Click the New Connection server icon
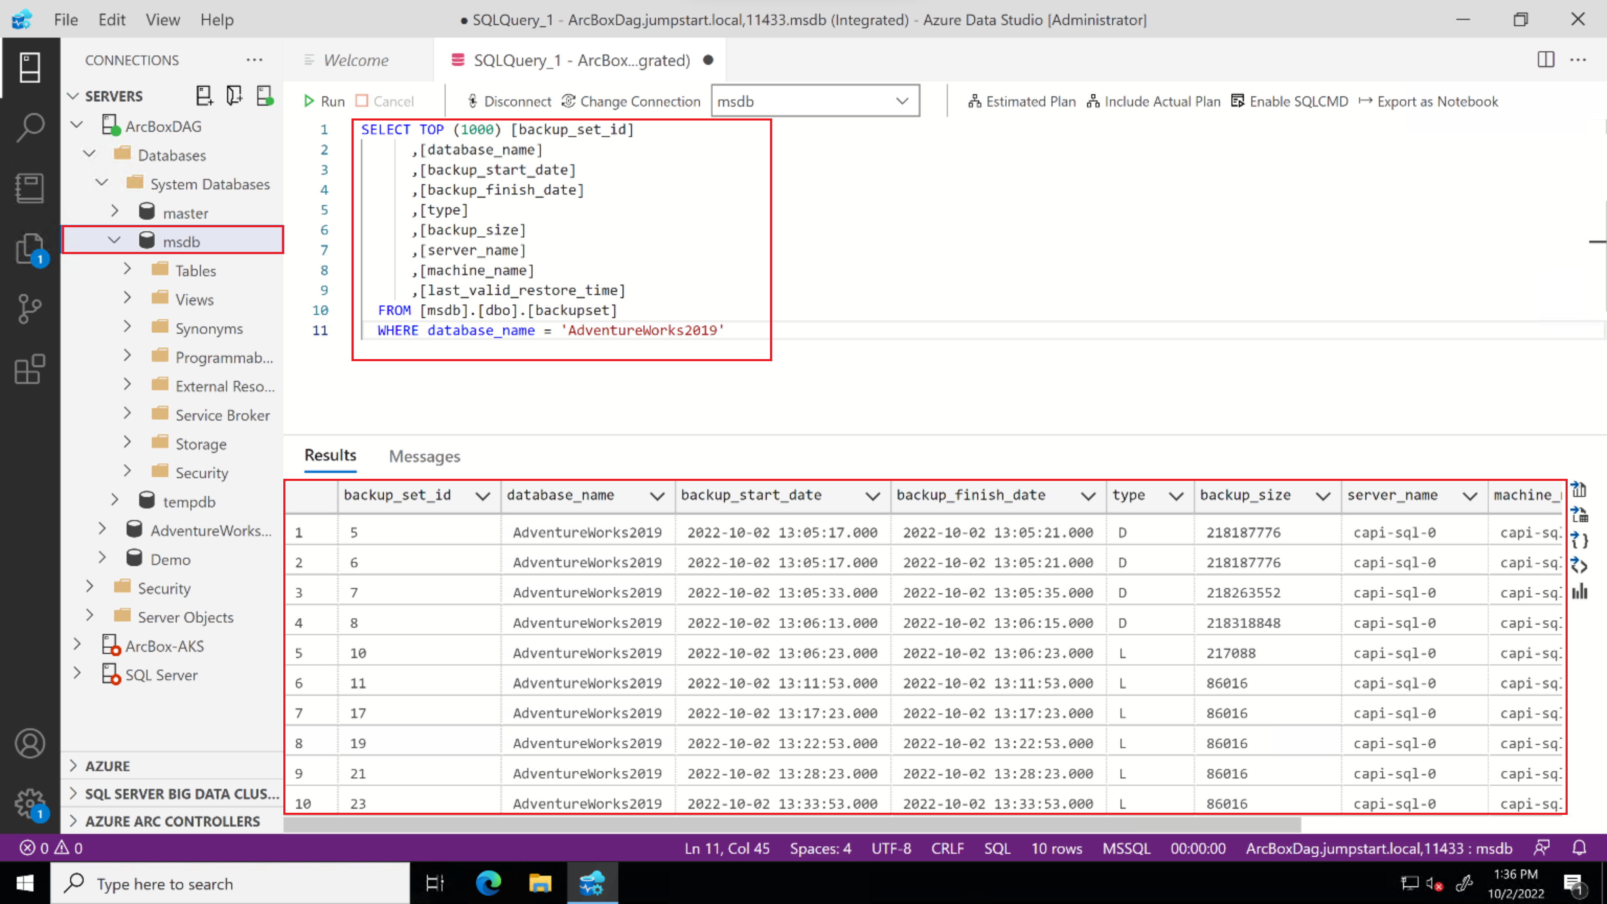 (x=204, y=95)
